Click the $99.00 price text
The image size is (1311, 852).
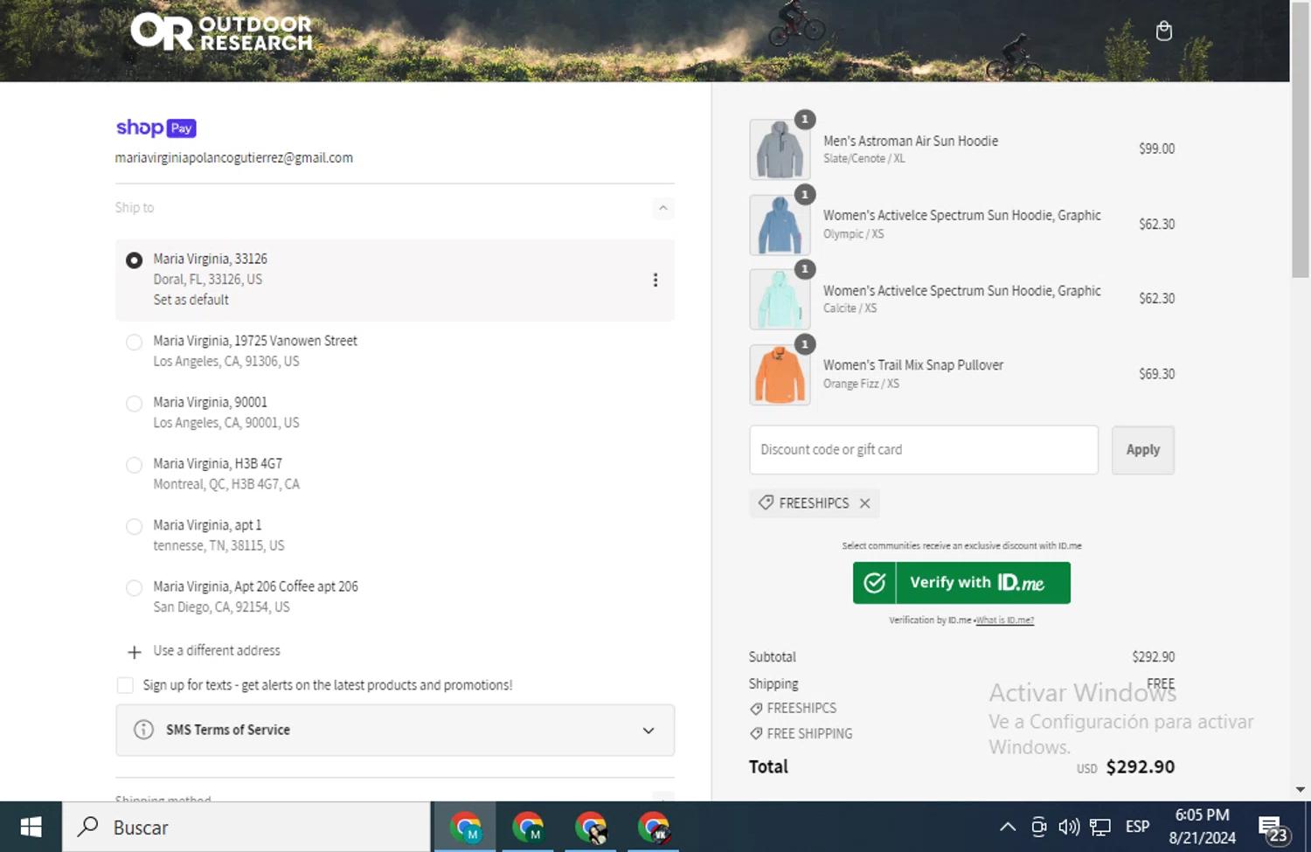[x=1156, y=149]
